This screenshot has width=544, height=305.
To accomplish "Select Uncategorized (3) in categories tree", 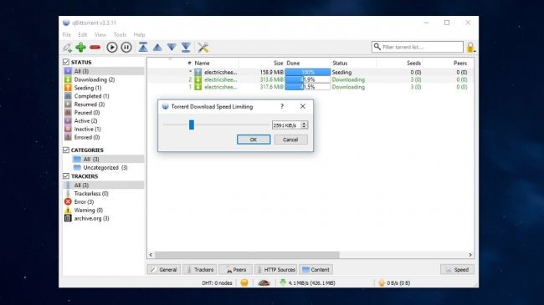I will (x=105, y=167).
